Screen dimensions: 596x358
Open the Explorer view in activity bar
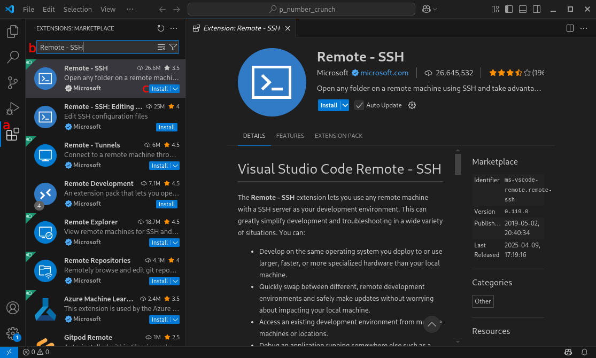click(12, 32)
